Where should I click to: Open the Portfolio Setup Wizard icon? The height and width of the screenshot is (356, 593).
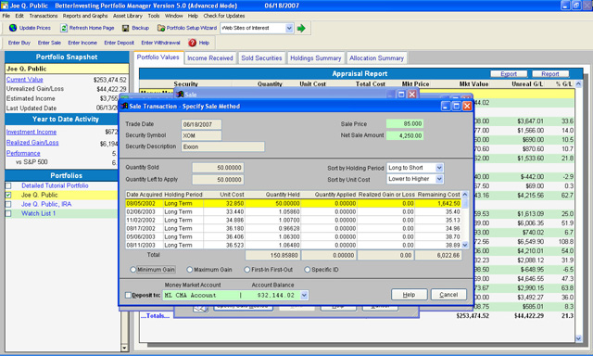[161, 28]
